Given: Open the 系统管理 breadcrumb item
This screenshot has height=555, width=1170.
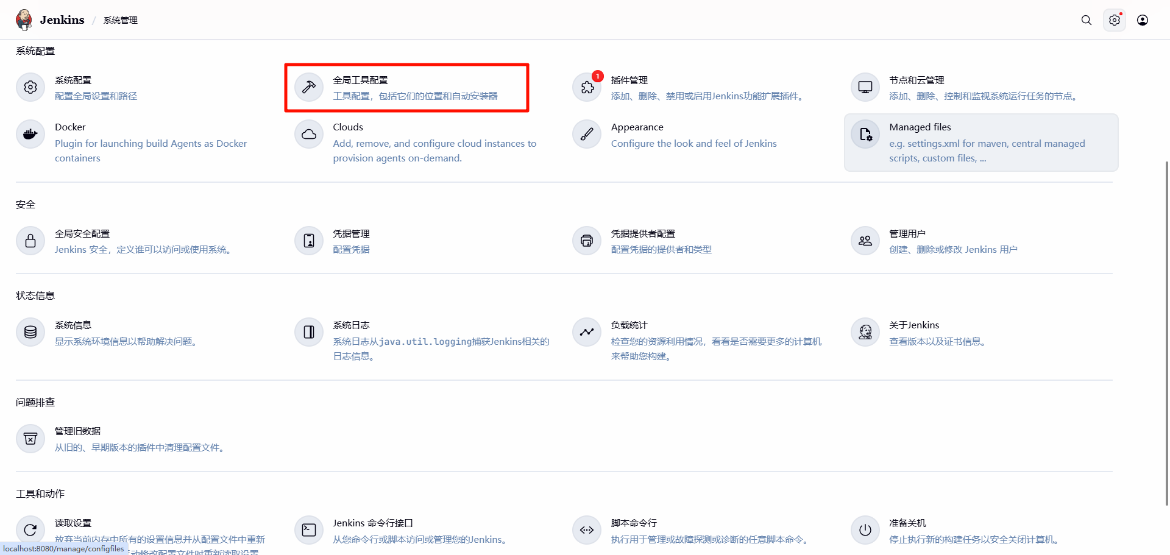Looking at the screenshot, I should click(120, 20).
